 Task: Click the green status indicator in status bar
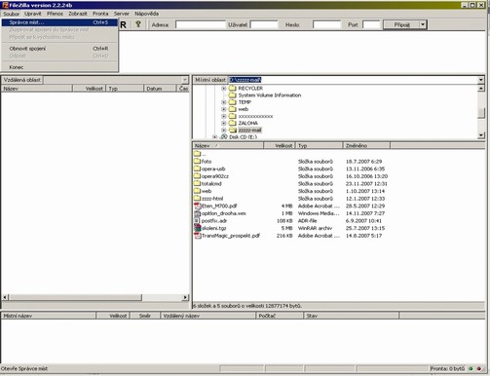click(471, 368)
